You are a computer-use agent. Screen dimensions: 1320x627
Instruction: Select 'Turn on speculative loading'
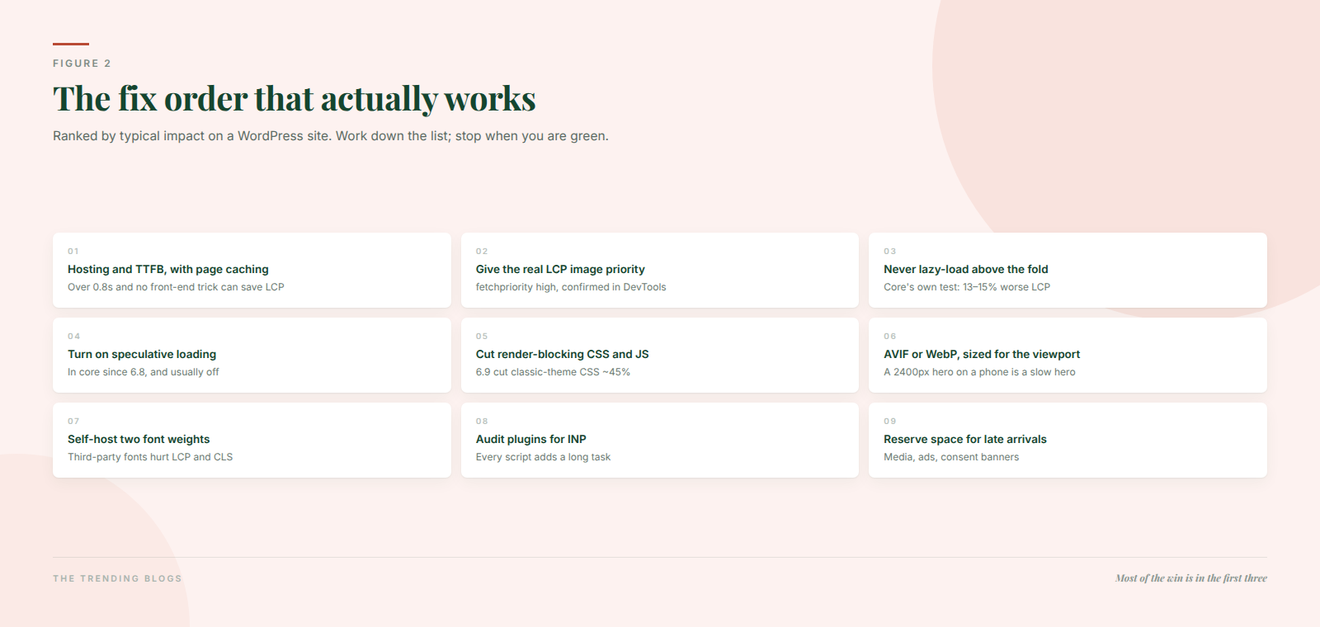point(142,354)
